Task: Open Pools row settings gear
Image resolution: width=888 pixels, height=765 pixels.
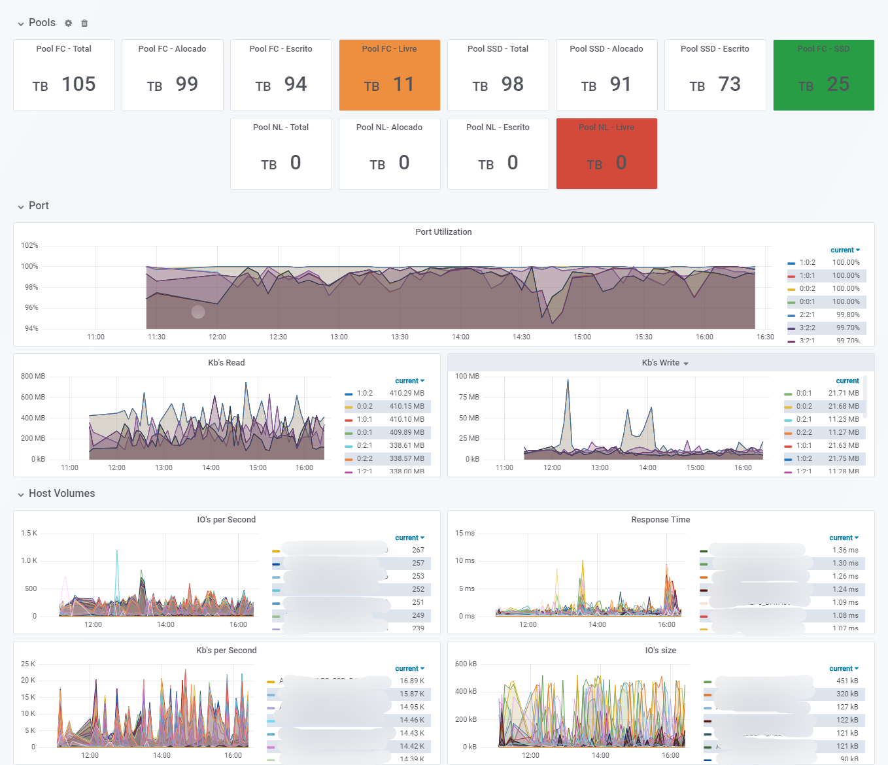Action: pyautogui.click(x=68, y=23)
